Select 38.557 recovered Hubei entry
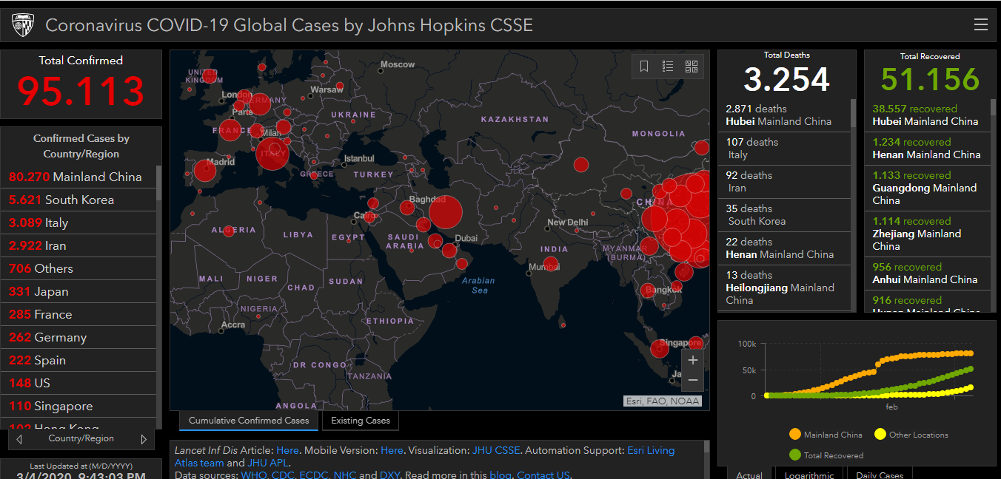The width and height of the screenshot is (1001, 479). tap(928, 115)
